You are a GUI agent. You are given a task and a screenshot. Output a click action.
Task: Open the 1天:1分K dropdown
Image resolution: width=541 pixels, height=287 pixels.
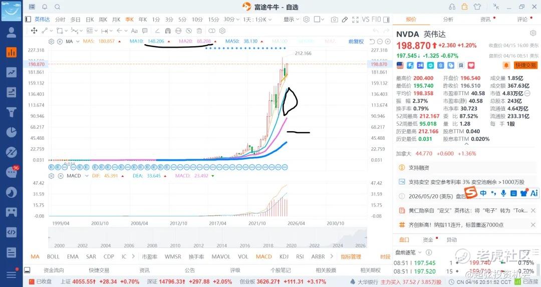[257, 20]
